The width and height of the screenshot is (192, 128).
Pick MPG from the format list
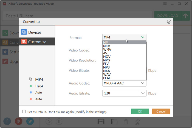[x=124, y=60]
